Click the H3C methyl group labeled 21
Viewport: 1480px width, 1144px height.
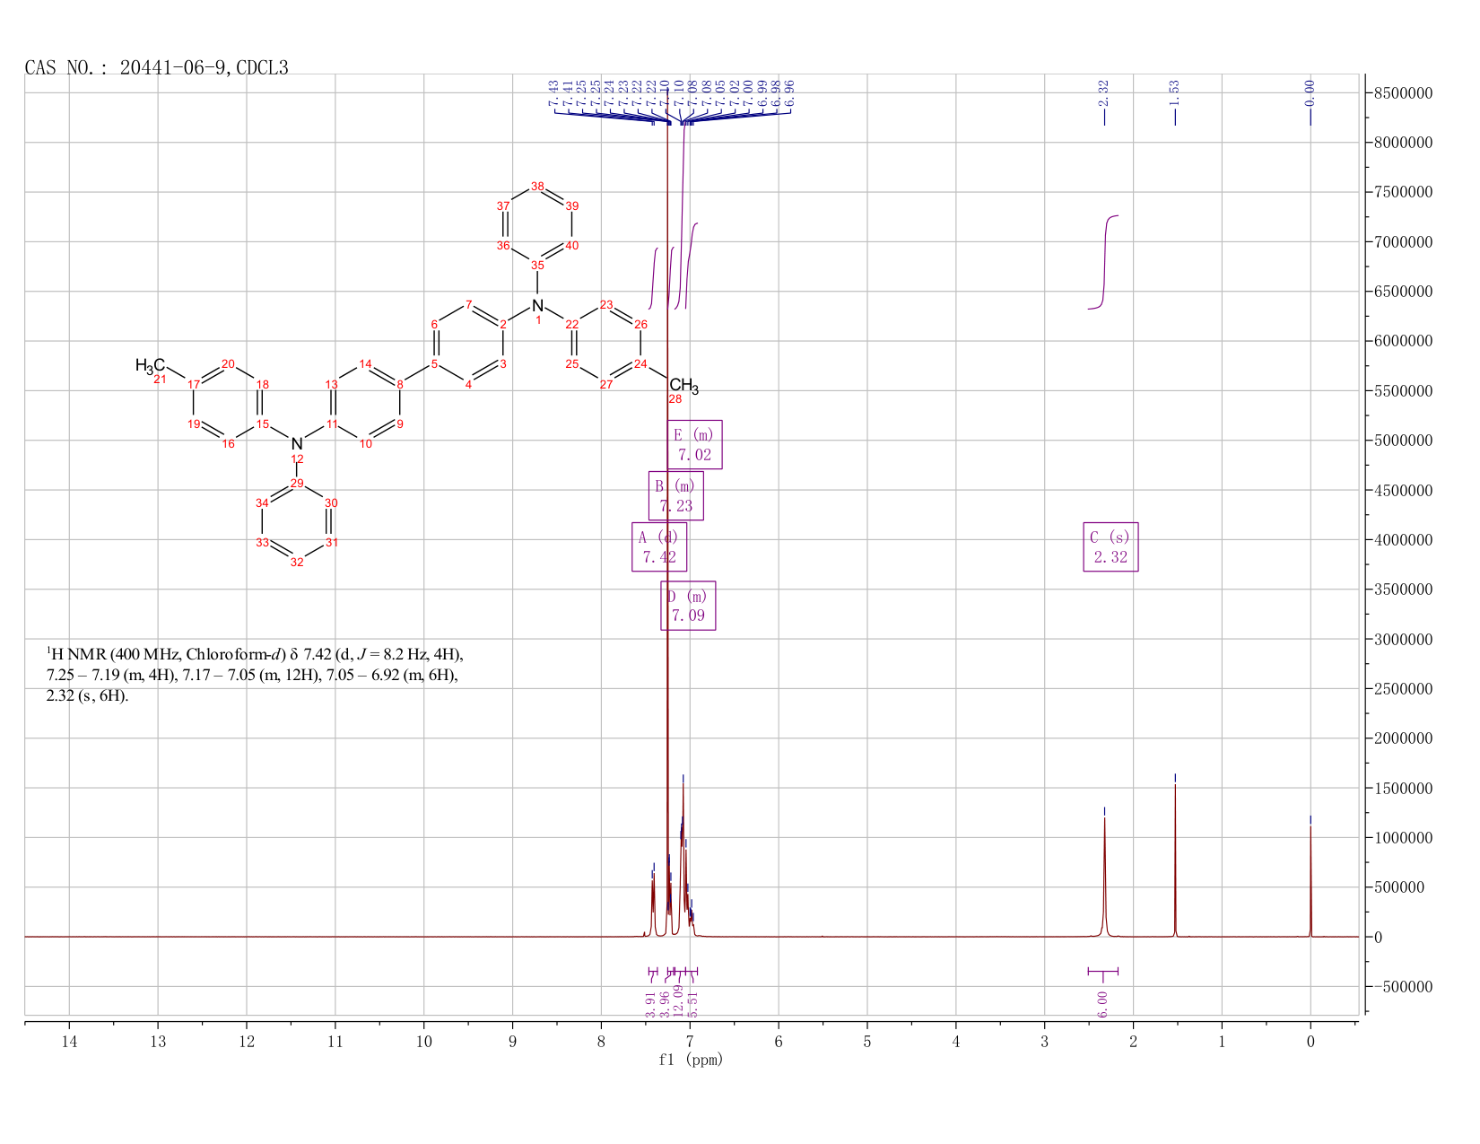[x=151, y=366]
